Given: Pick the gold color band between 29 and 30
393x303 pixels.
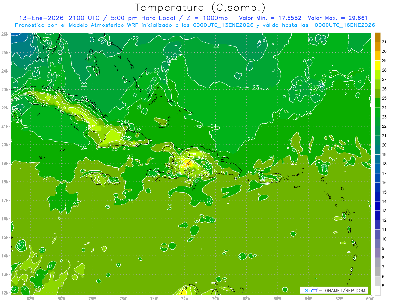Looking at the screenshot, I should pyautogui.click(x=378, y=56).
